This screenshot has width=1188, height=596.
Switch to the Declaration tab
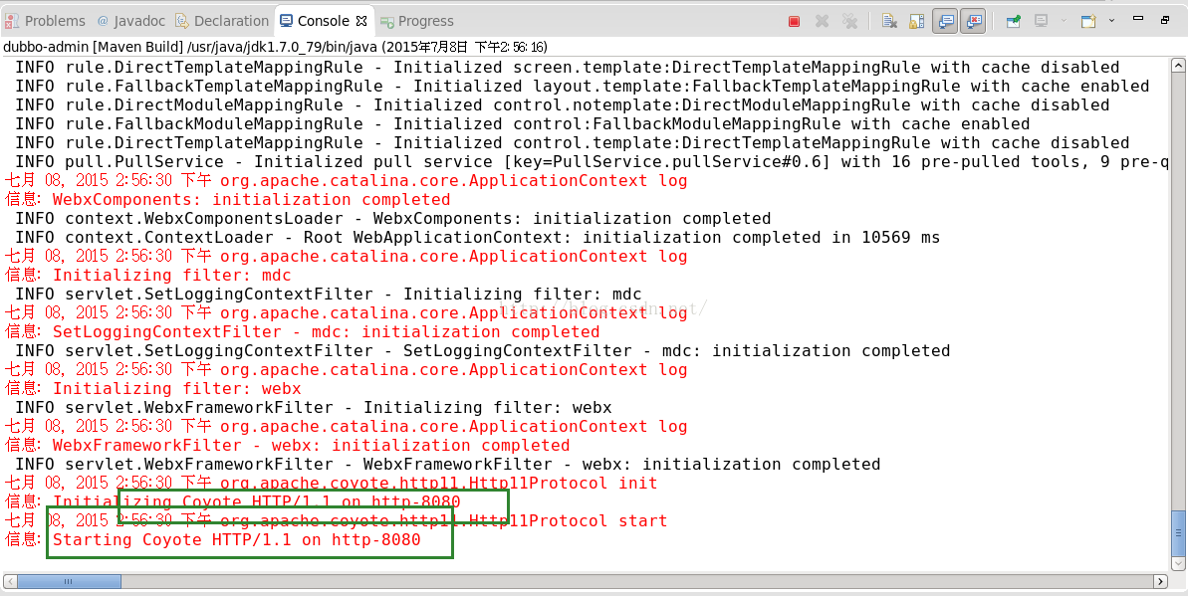pyautogui.click(x=222, y=21)
